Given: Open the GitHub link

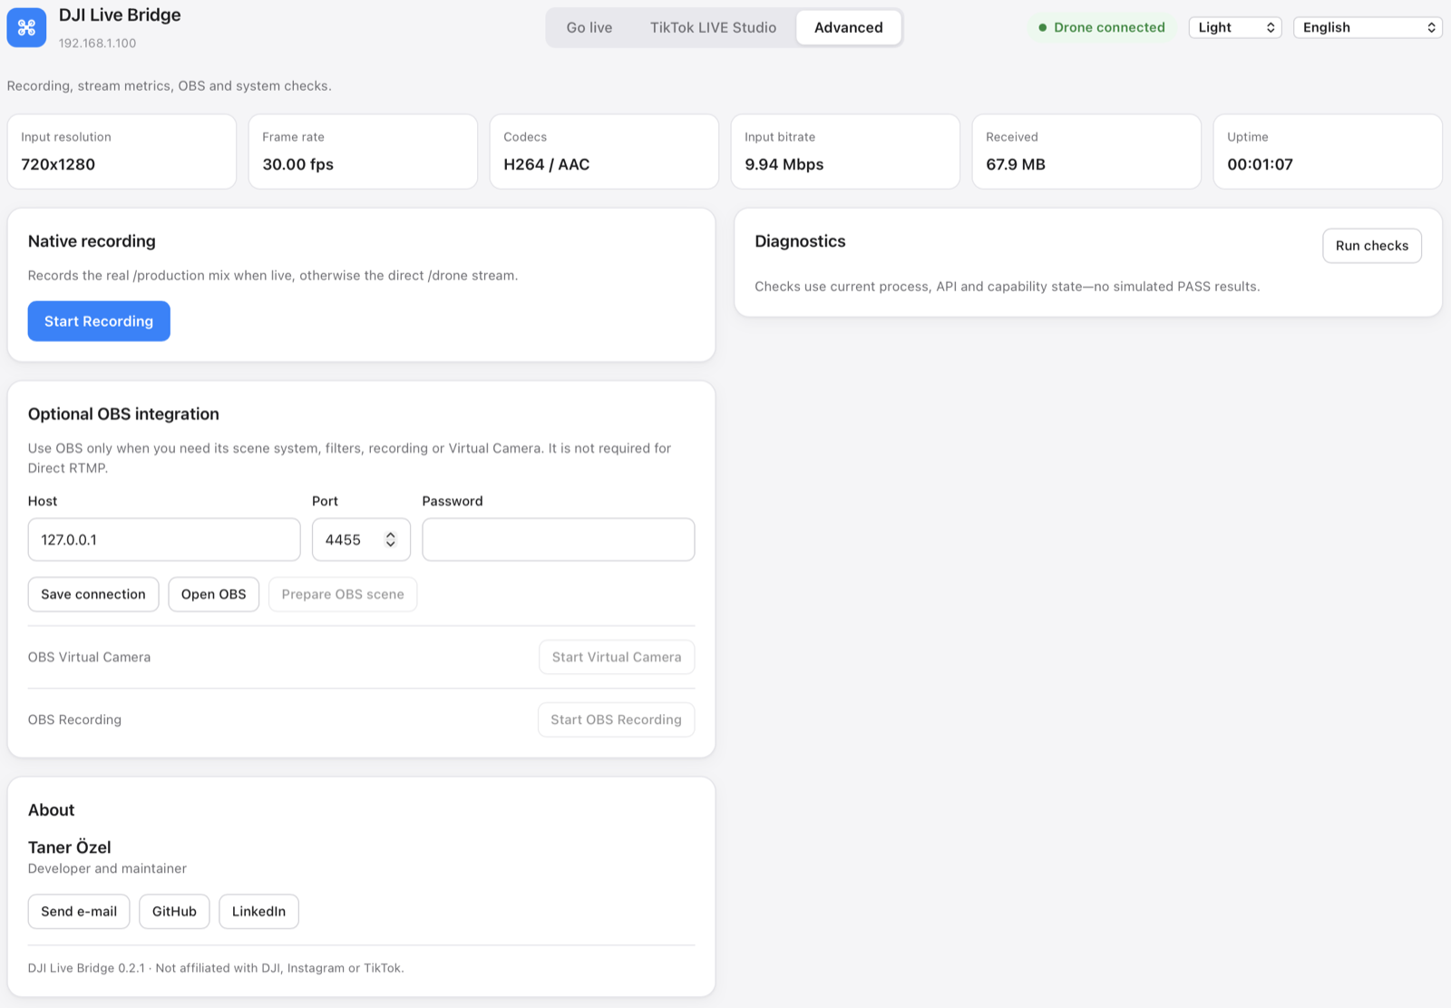Looking at the screenshot, I should pyautogui.click(x=174, y=912).
